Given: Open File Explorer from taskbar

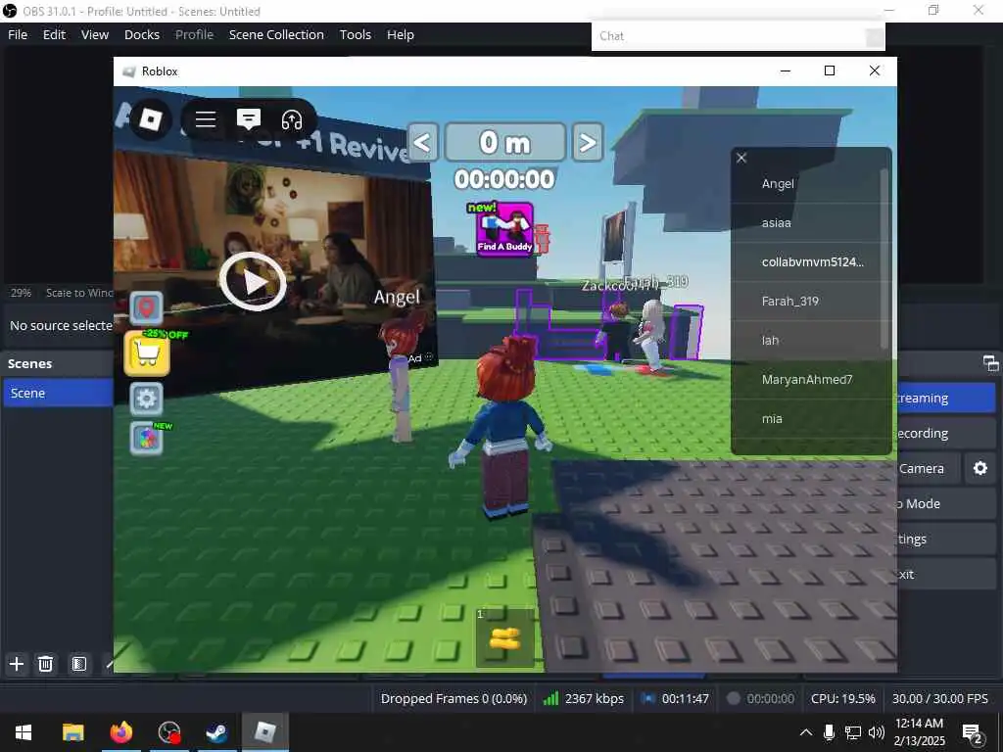Looking at the screenshot, I should tap(72, 732).
